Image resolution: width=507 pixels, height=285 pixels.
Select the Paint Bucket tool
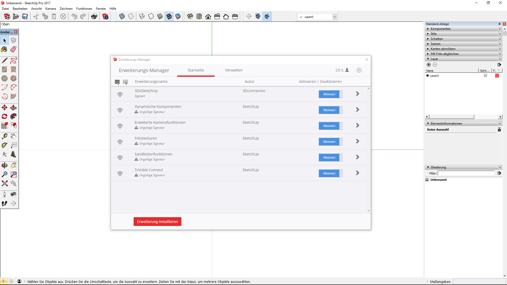coord(4,49)
